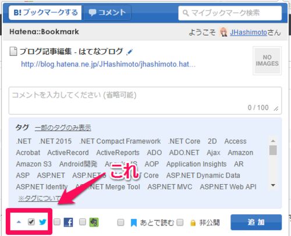
Task: Select the Amazon tag
Action: coord(240,153)
